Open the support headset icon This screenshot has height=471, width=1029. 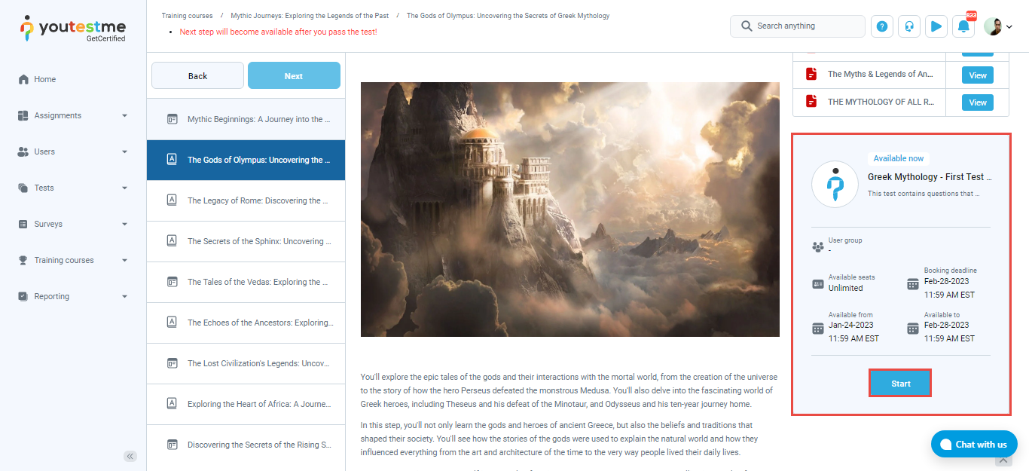(x=909, y=26)
